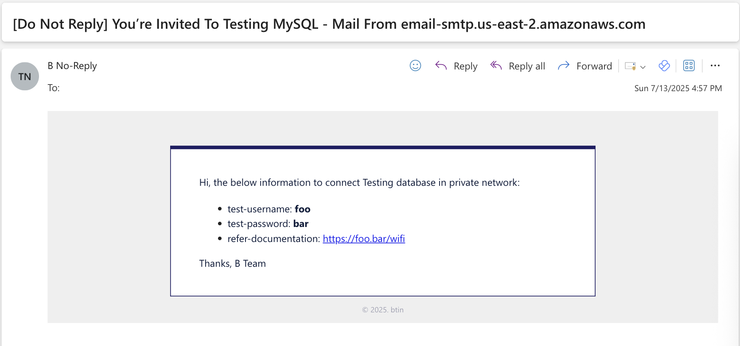Click the 2025 btin copyright footer

pos(382,310)
